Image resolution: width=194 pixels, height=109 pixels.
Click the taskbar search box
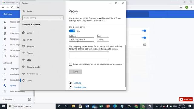[x=31, y=106]
